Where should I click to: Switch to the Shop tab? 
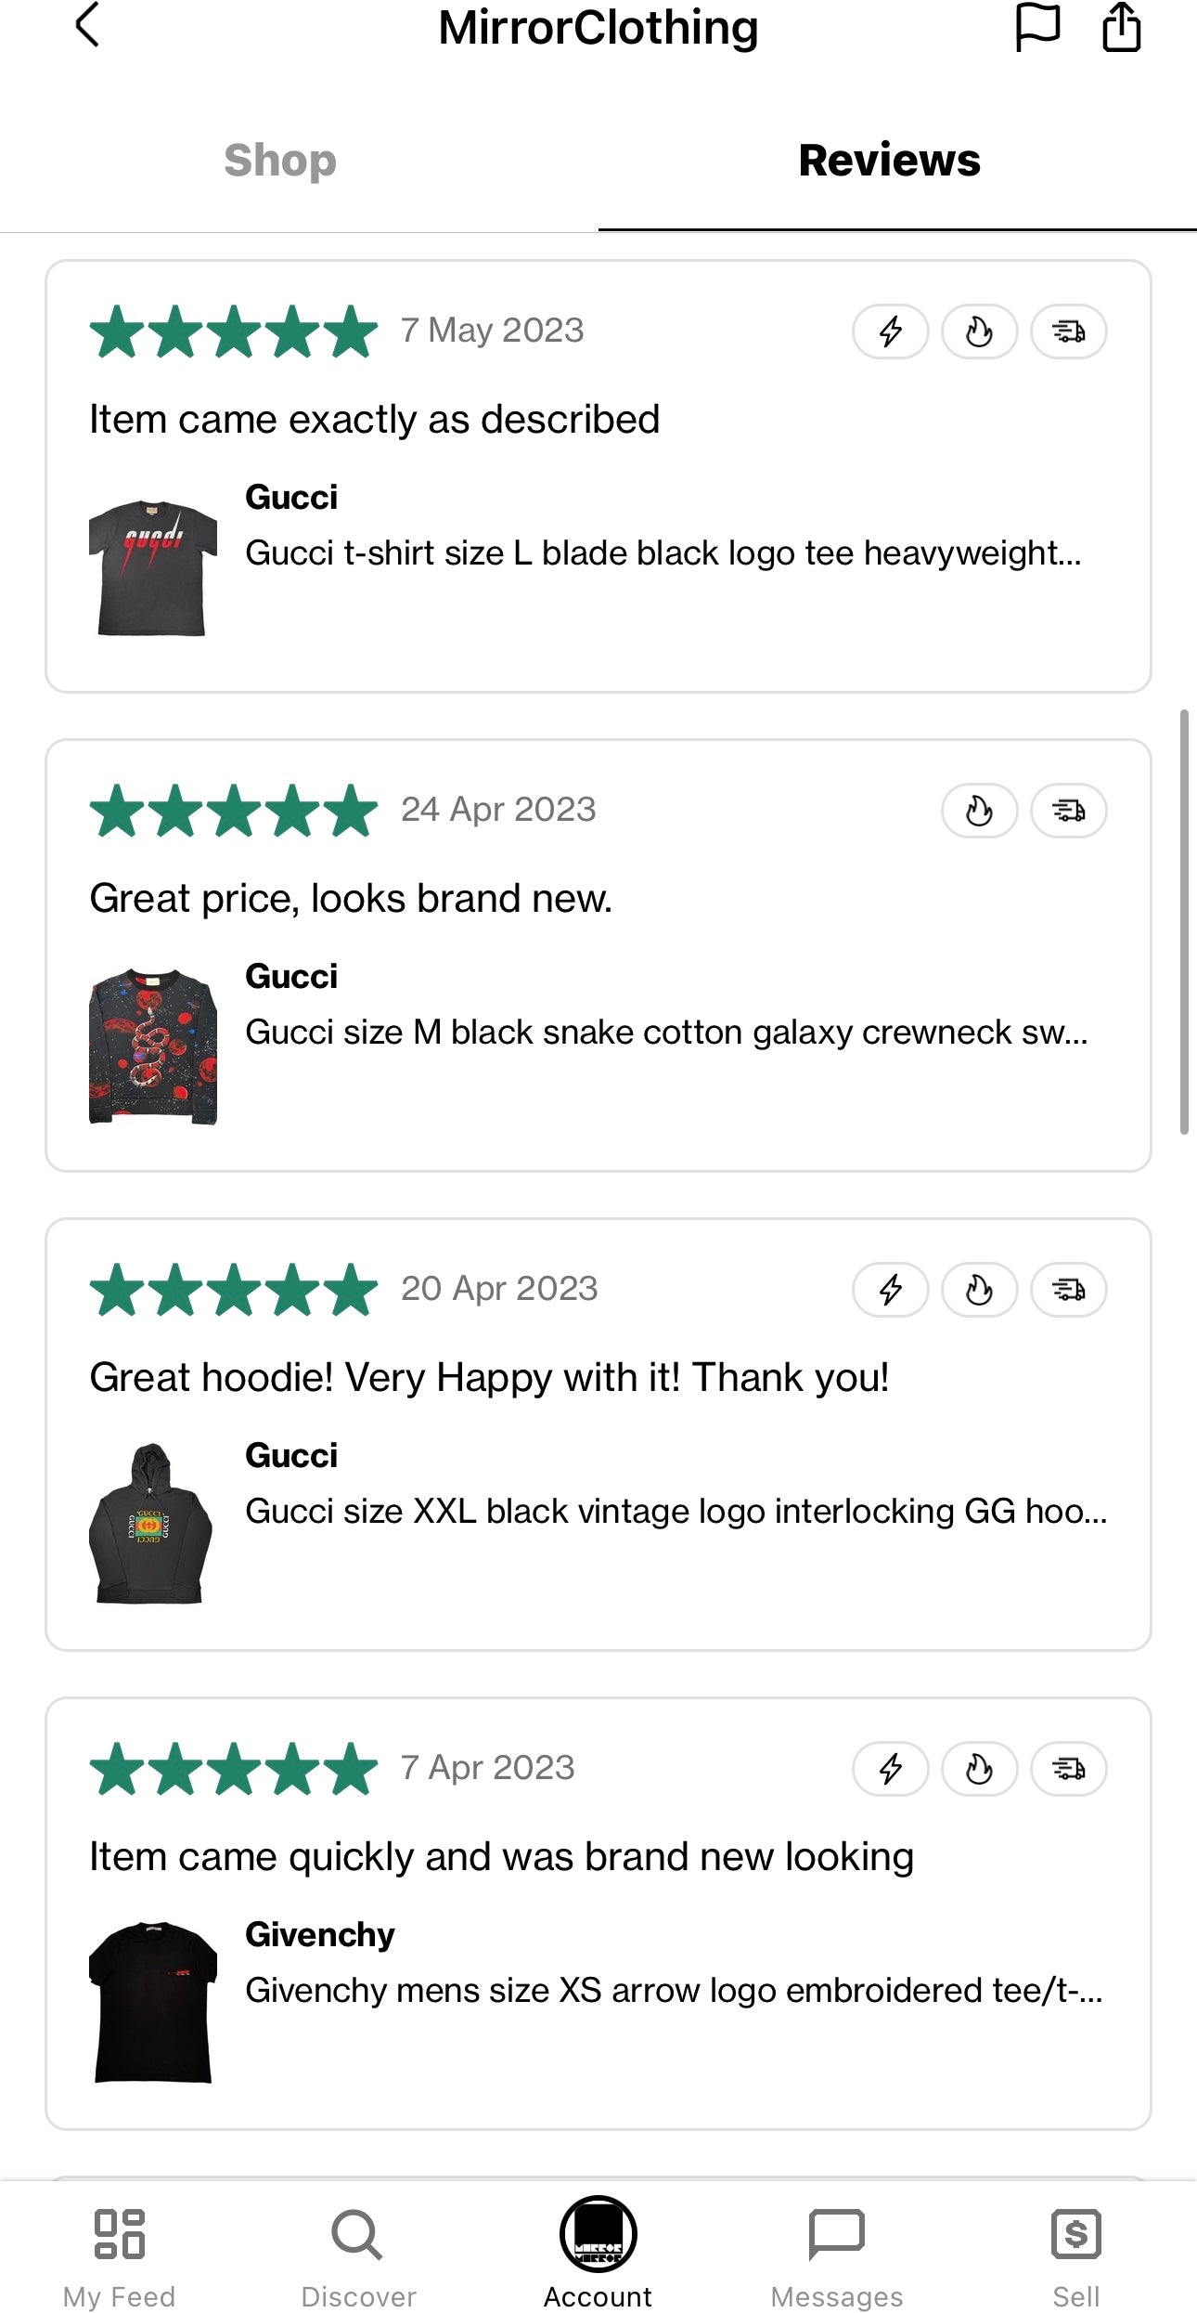point(280,160)
